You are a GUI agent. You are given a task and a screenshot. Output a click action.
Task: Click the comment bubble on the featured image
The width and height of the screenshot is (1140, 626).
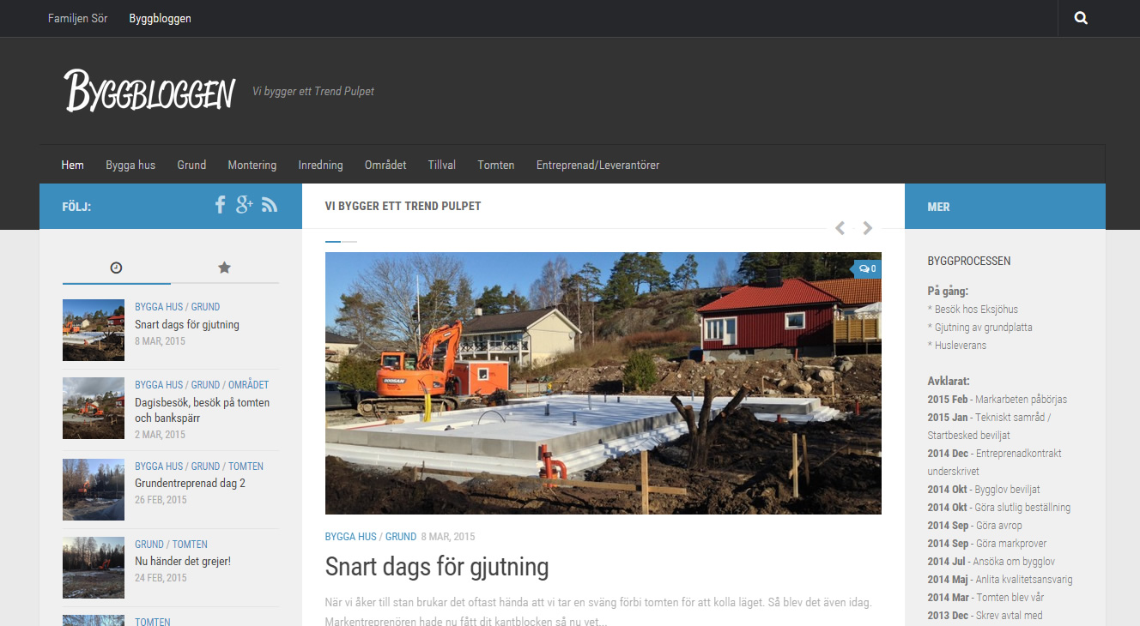tap(867, 268)
